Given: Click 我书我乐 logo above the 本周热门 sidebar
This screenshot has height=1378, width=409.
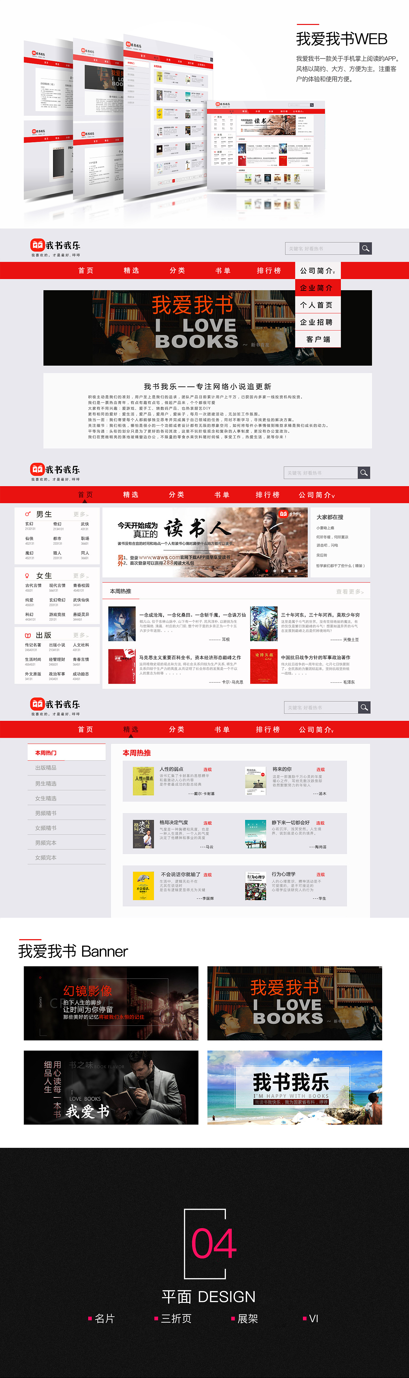Looking at the screenshot, I should click(55, 707).
